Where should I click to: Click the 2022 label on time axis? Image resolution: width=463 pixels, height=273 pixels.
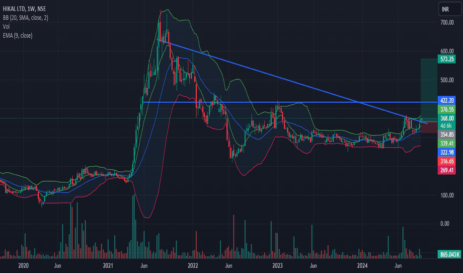[x=193, y=266]
